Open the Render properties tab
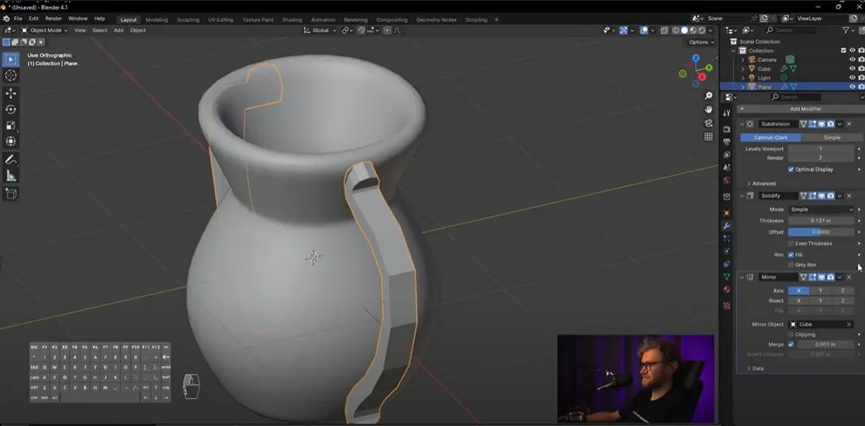The width and height of the screenshot is (865, 426). (726, 128)
